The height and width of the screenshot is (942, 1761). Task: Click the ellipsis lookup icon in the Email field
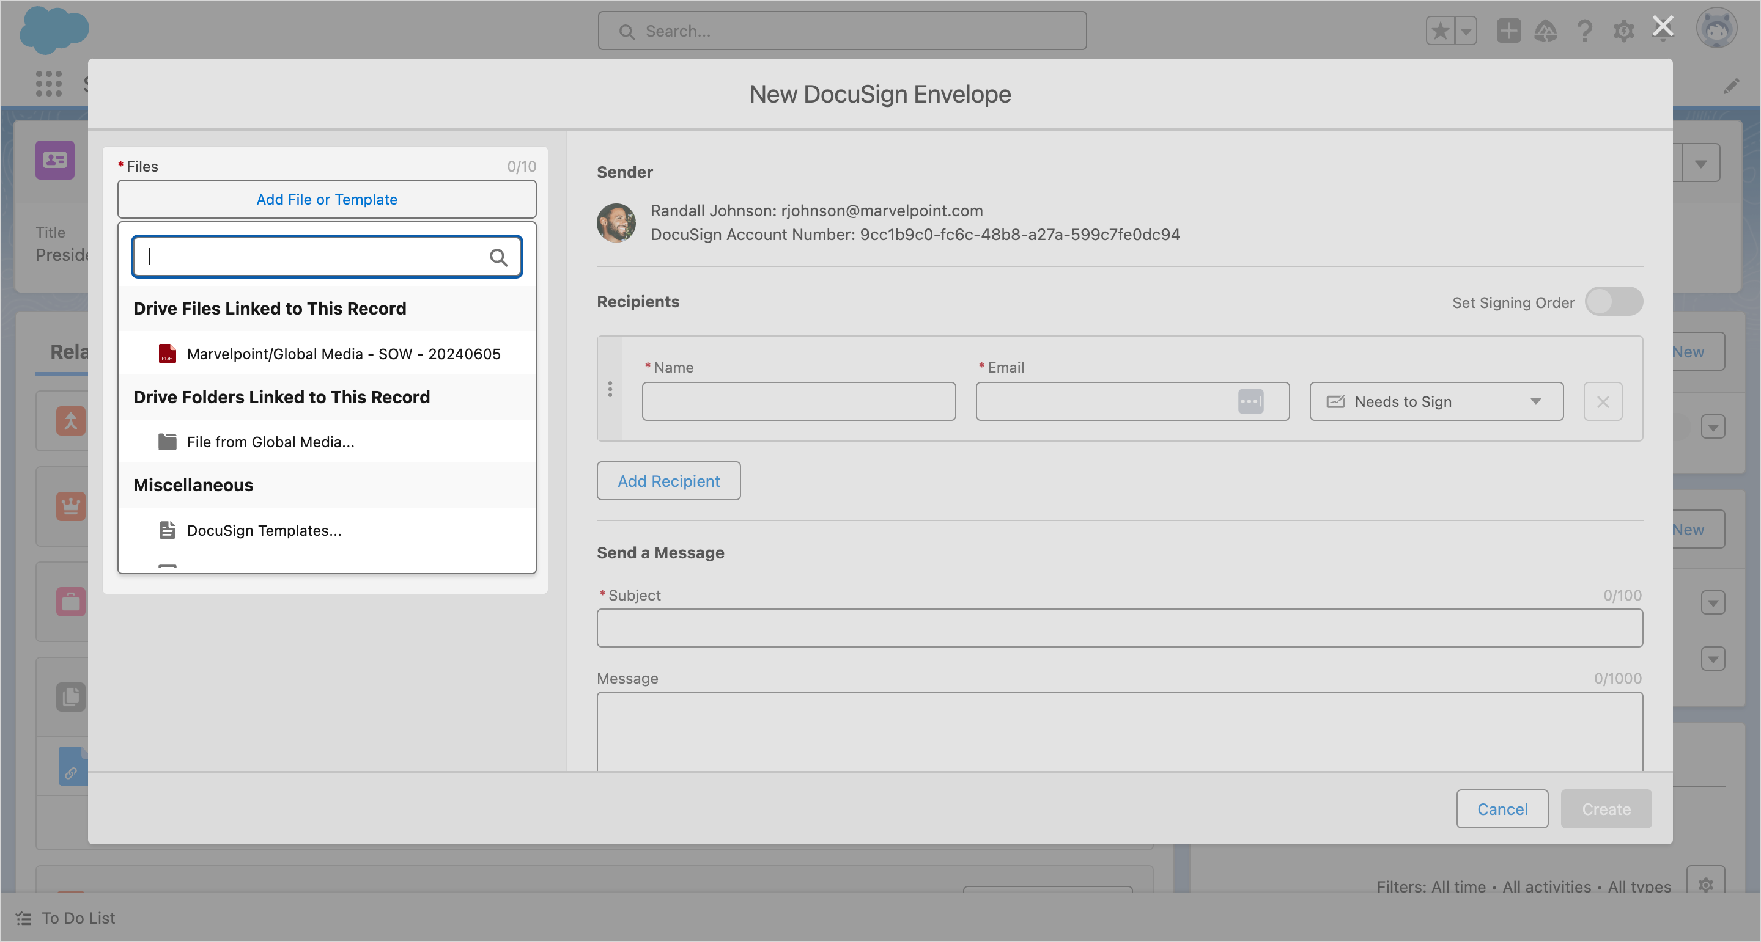1250,402
